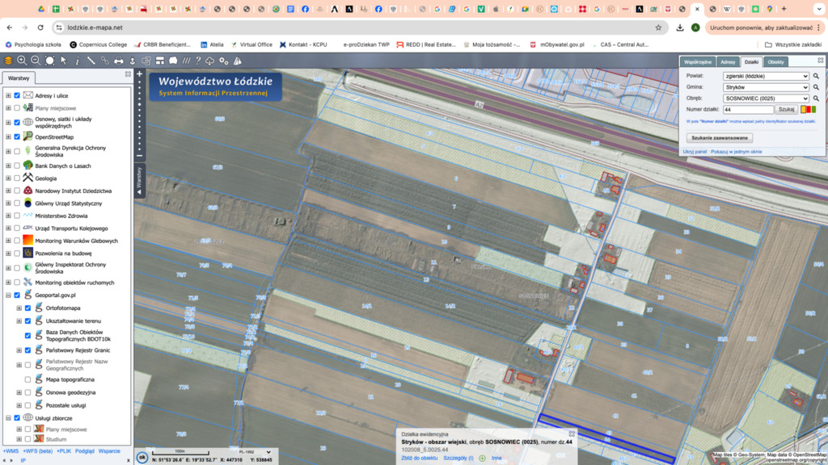Viewport: 828px width, 465px height.
Task: Uncheck the OpenStreetMap layer checkbox
Action: pos(17,136)
